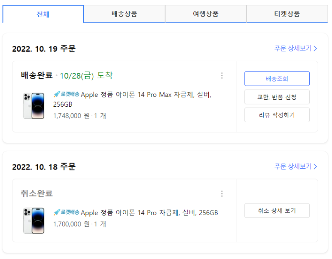Click 교환, 반품 신청 button
332x259 pixels.
click(277, 97)
